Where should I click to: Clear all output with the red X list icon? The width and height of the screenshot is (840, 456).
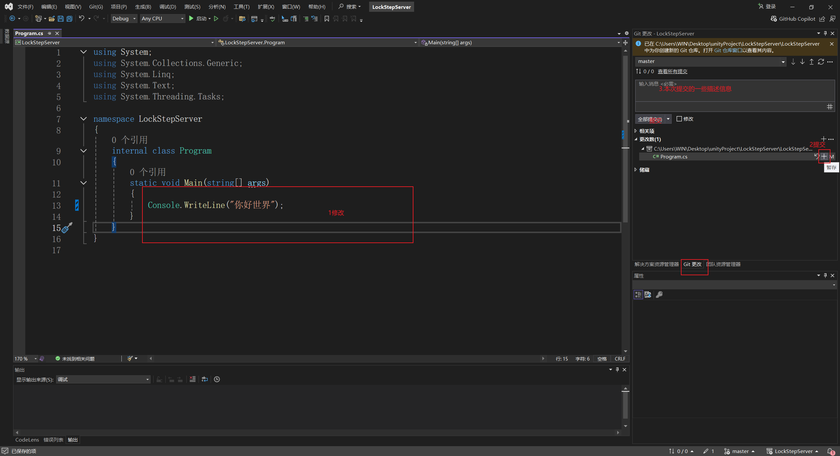(x=193, y=379)
